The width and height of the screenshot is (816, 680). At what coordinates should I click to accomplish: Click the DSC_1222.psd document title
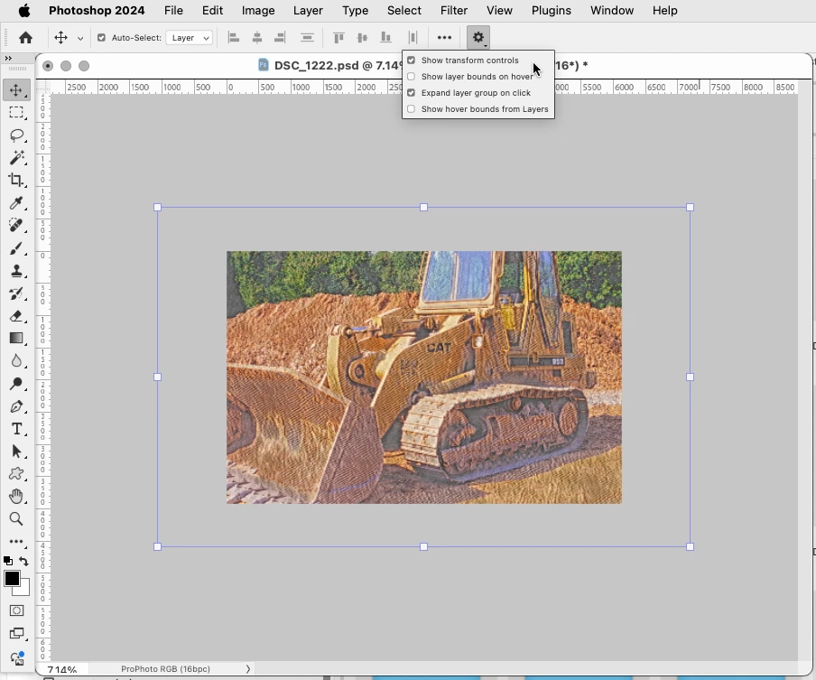tap(317, 66)
